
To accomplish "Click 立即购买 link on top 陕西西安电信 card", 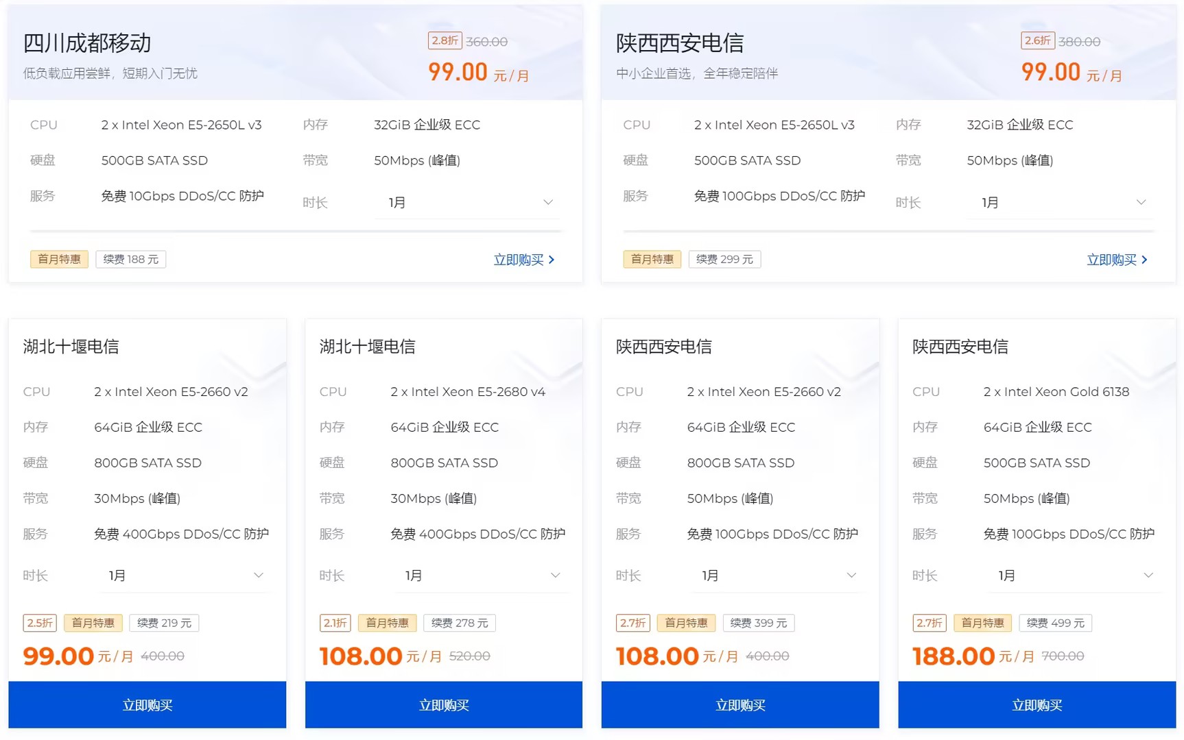I will (x=1117, y=260).
